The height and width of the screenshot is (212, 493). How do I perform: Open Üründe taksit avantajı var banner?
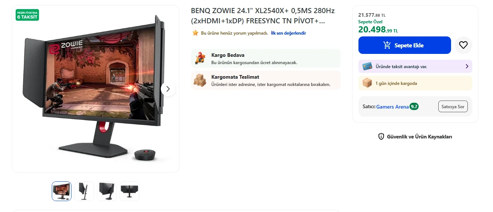pyautogui.click(x=415, y=66)
